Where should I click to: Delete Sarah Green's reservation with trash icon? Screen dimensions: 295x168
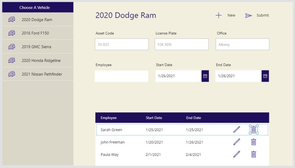(x=254, y=130)
